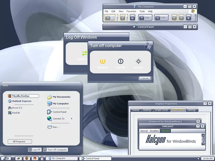This screenshot has width=215, height=161.
Task: Click the Restart icon
Action: (138, 61)
